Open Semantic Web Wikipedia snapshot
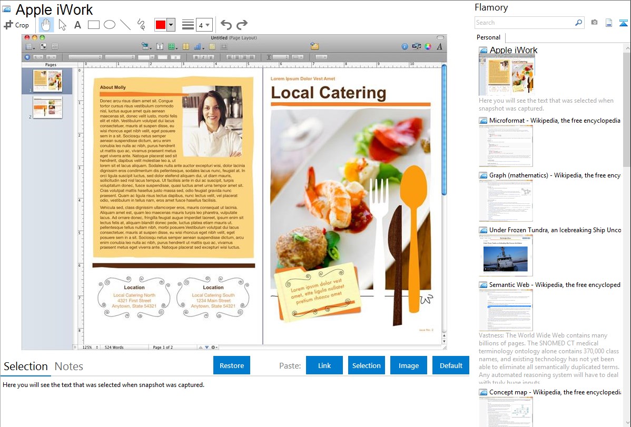 (555, 284)
